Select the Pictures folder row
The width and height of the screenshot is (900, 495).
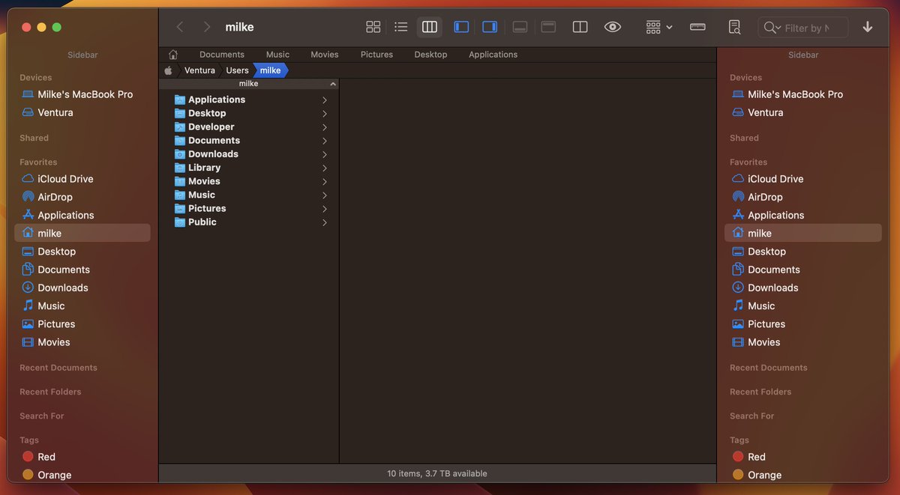click(249, 208)
